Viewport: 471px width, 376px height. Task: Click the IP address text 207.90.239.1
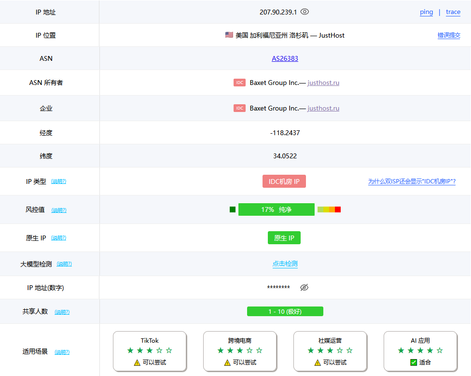coord(278,12)
